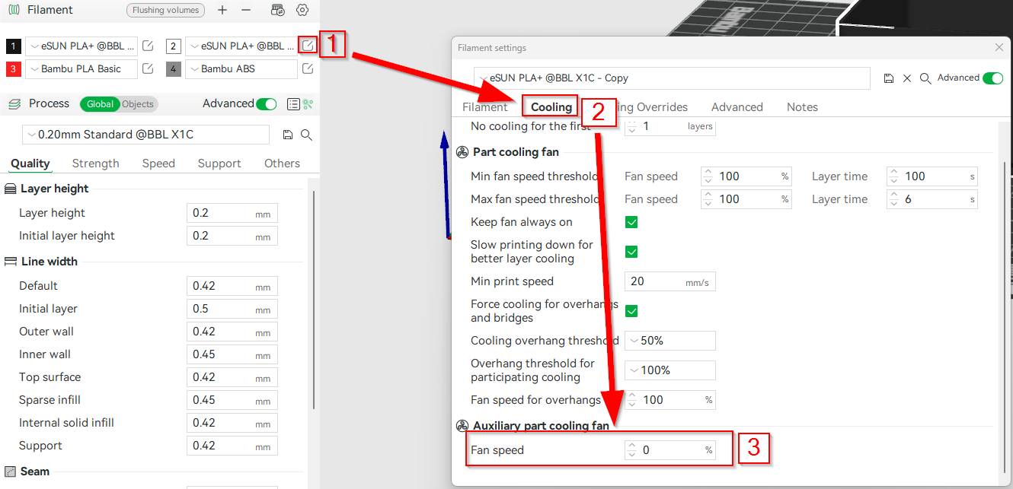Click Max fan speed threshold fan speed field
Screen dimensions: 1013x489
tap(746, 199)
